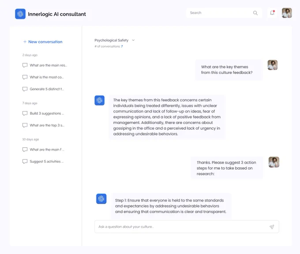The height and width of the screenshot is (254, 300).
Task: Click user avatar beside 'What are the key themes' message
Action: pos(273,65)
